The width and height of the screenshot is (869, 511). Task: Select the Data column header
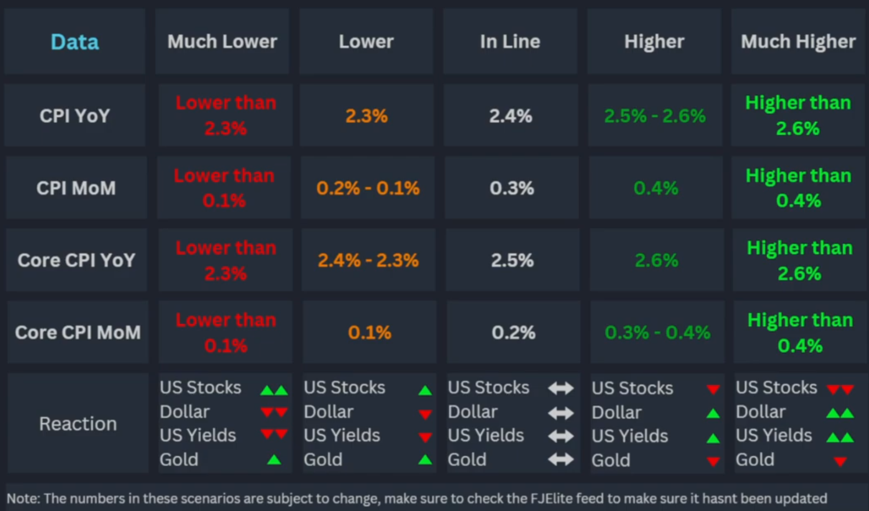[75, 42]
